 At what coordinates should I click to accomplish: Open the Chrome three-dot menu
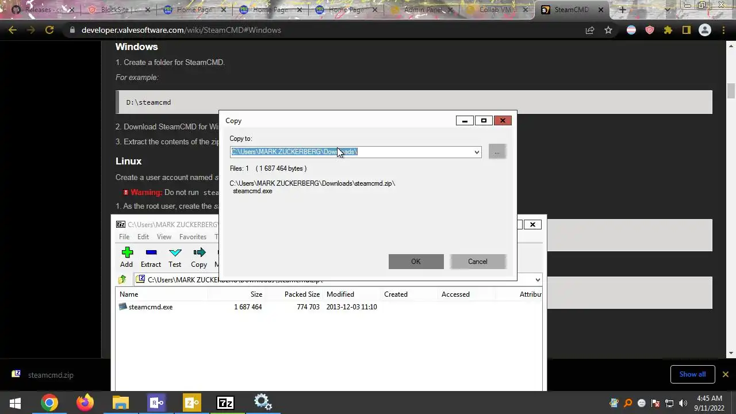click(723, 30)
